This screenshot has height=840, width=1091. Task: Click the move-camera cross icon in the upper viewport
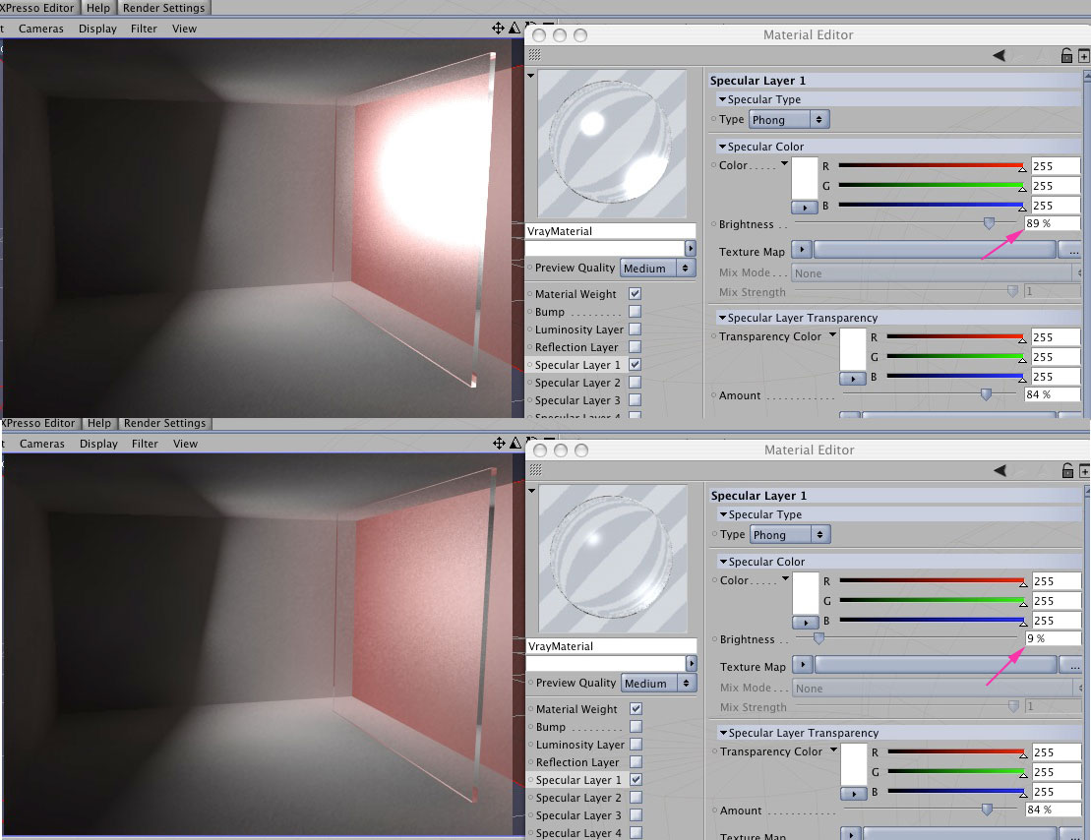click(498, 28)
